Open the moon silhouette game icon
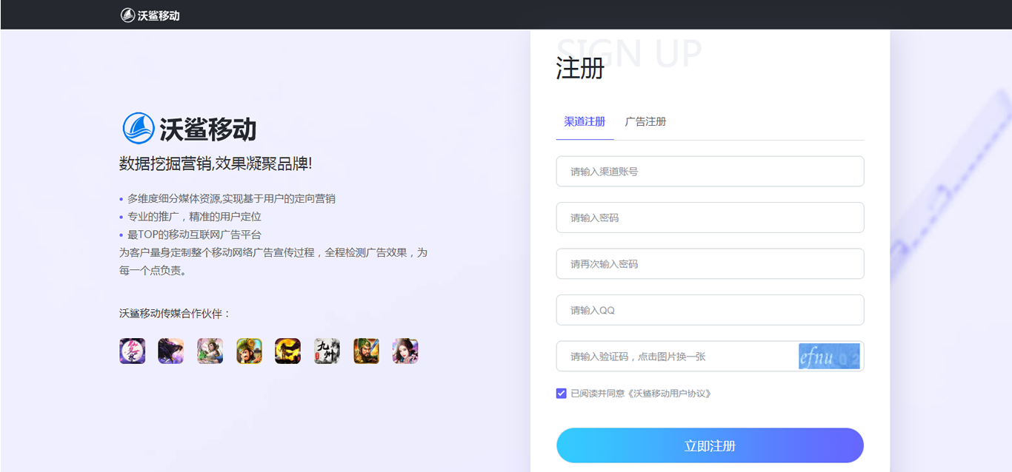Image resolution: width=1012 pixels, height=472 pixels. [x=288, y=351]
